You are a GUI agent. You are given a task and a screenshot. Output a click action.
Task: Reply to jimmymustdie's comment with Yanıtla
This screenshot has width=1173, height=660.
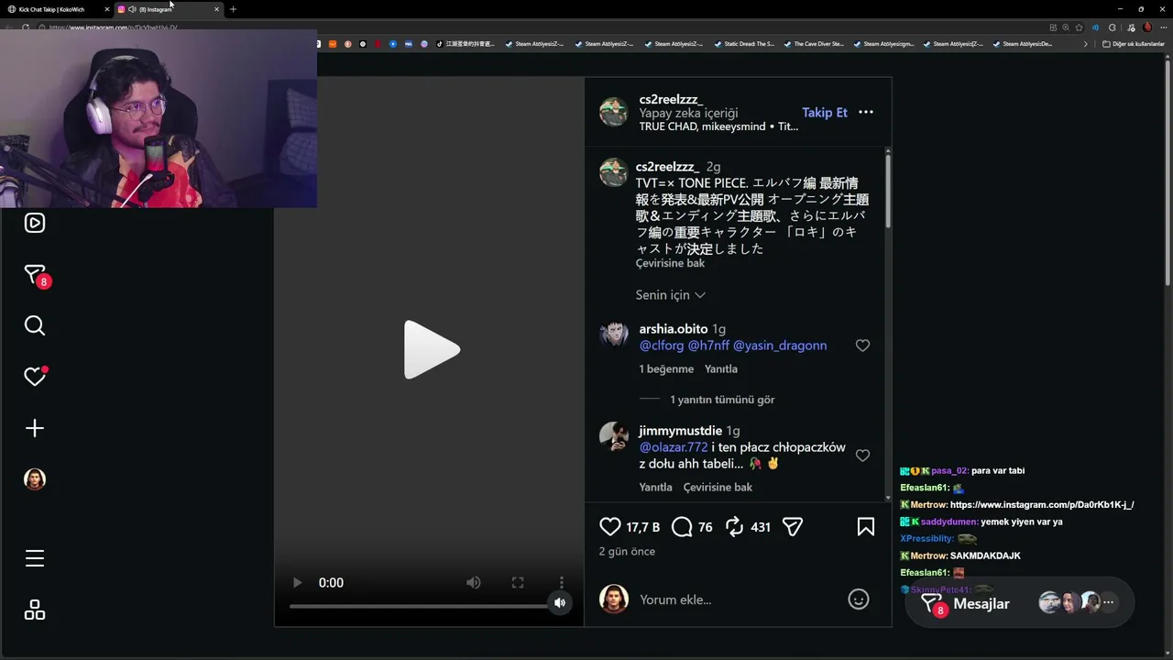coord(656,487)
